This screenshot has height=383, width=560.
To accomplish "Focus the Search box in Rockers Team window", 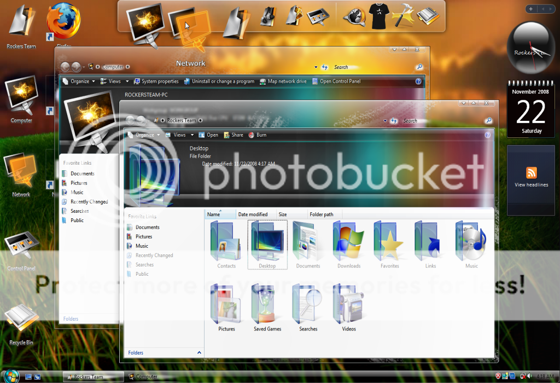I will coord(443,121).
